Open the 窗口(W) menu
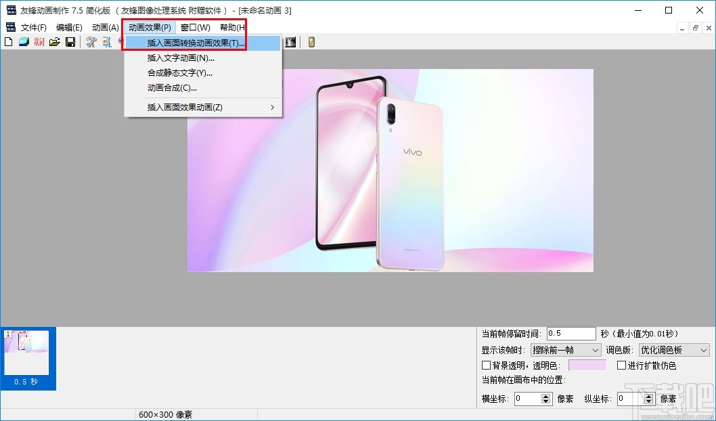Image resolution: width=716 pixels, height=421 pixels. click(196, 27)
